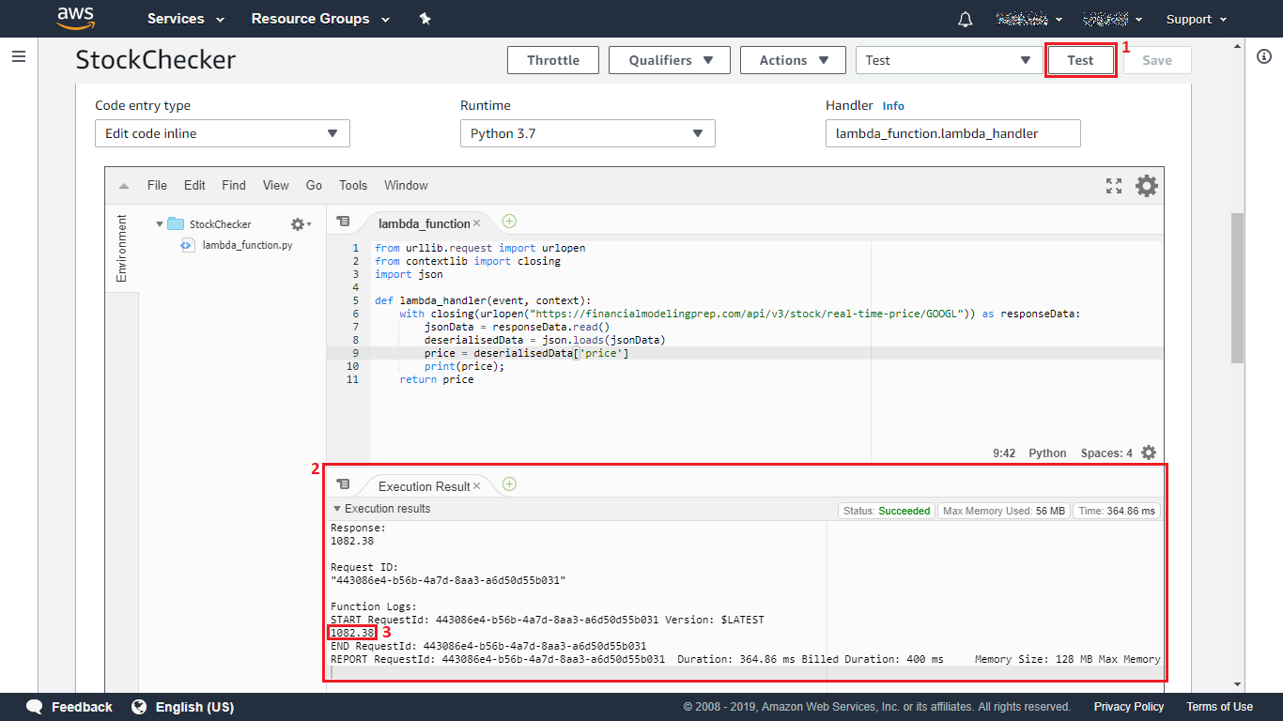Open the left hamburger navigation menu
The height and width of the screenshot is (721, 1283).
(x=19, y=56)
